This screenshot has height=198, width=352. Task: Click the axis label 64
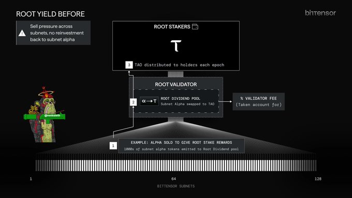tap(173, 179)
